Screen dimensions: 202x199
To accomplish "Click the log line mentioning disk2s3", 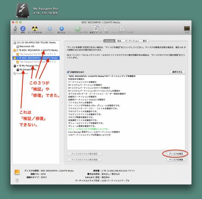I will click(87, 100).
